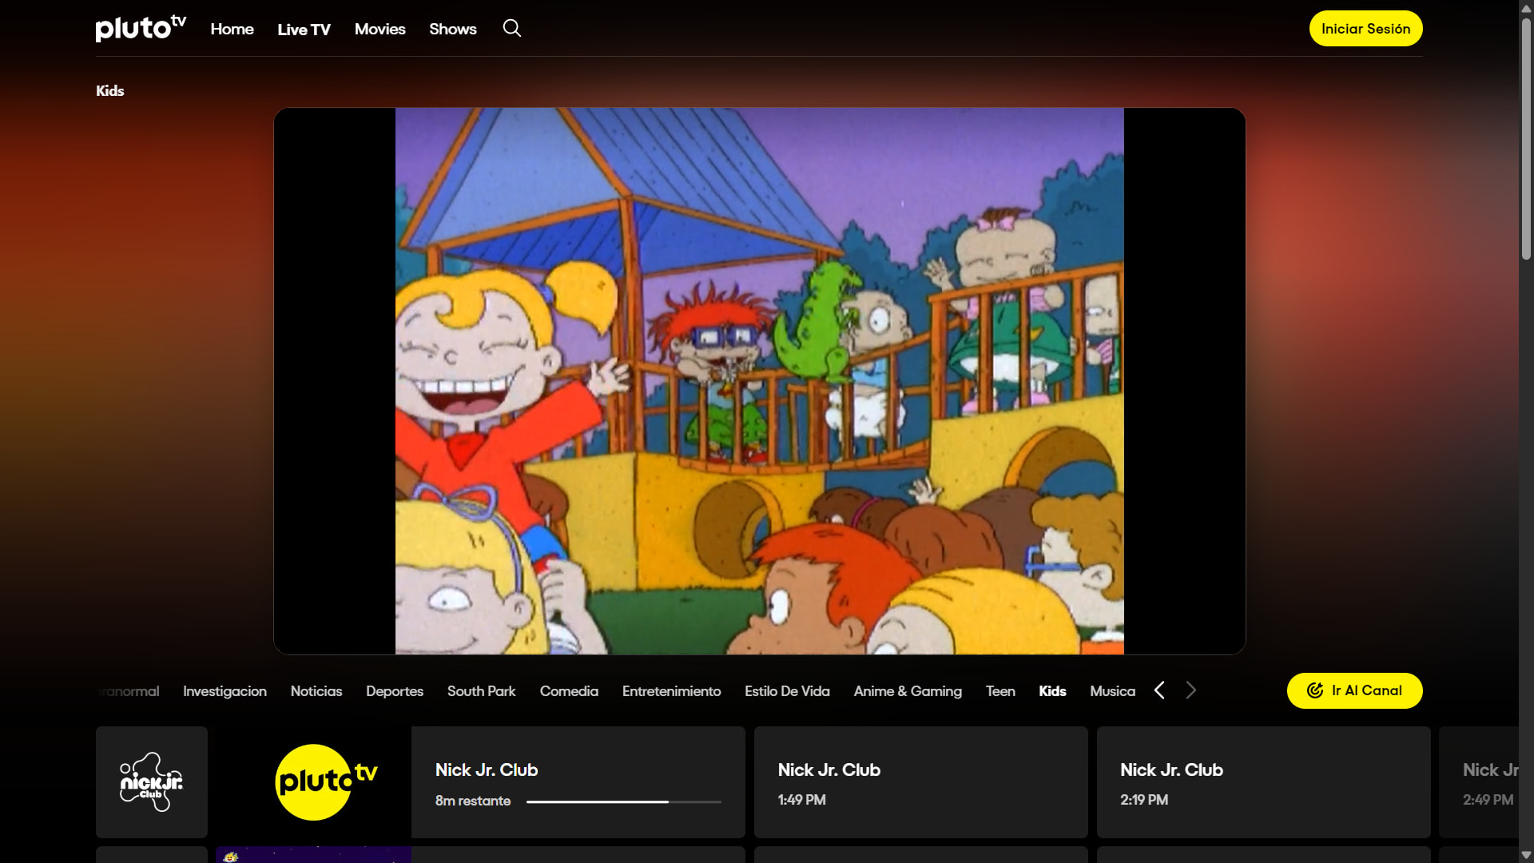Image resolution: width=1534 pixels, height=863 pixels.
Task: Click the Kids heading above the player
Action: pyautogui.click(x=110, y=91)
